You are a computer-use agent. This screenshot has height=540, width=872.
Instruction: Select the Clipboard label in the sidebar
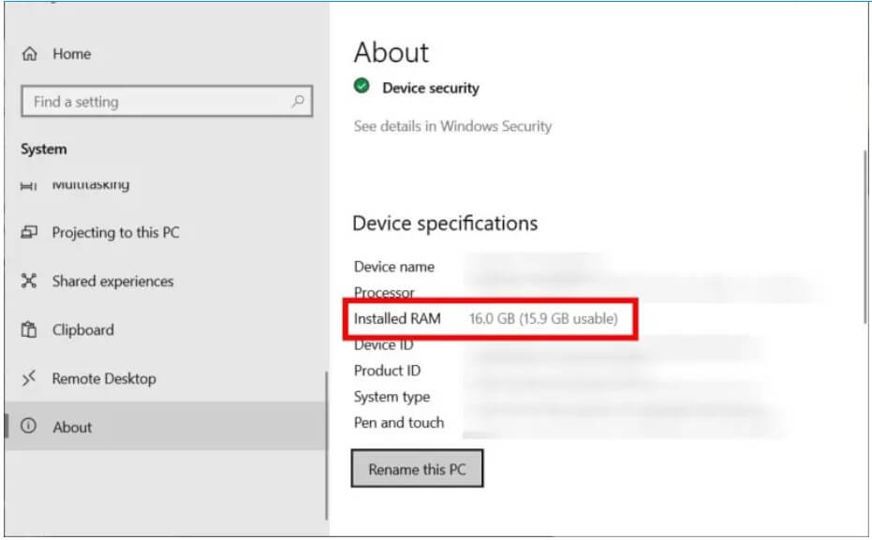click(82, 330)
